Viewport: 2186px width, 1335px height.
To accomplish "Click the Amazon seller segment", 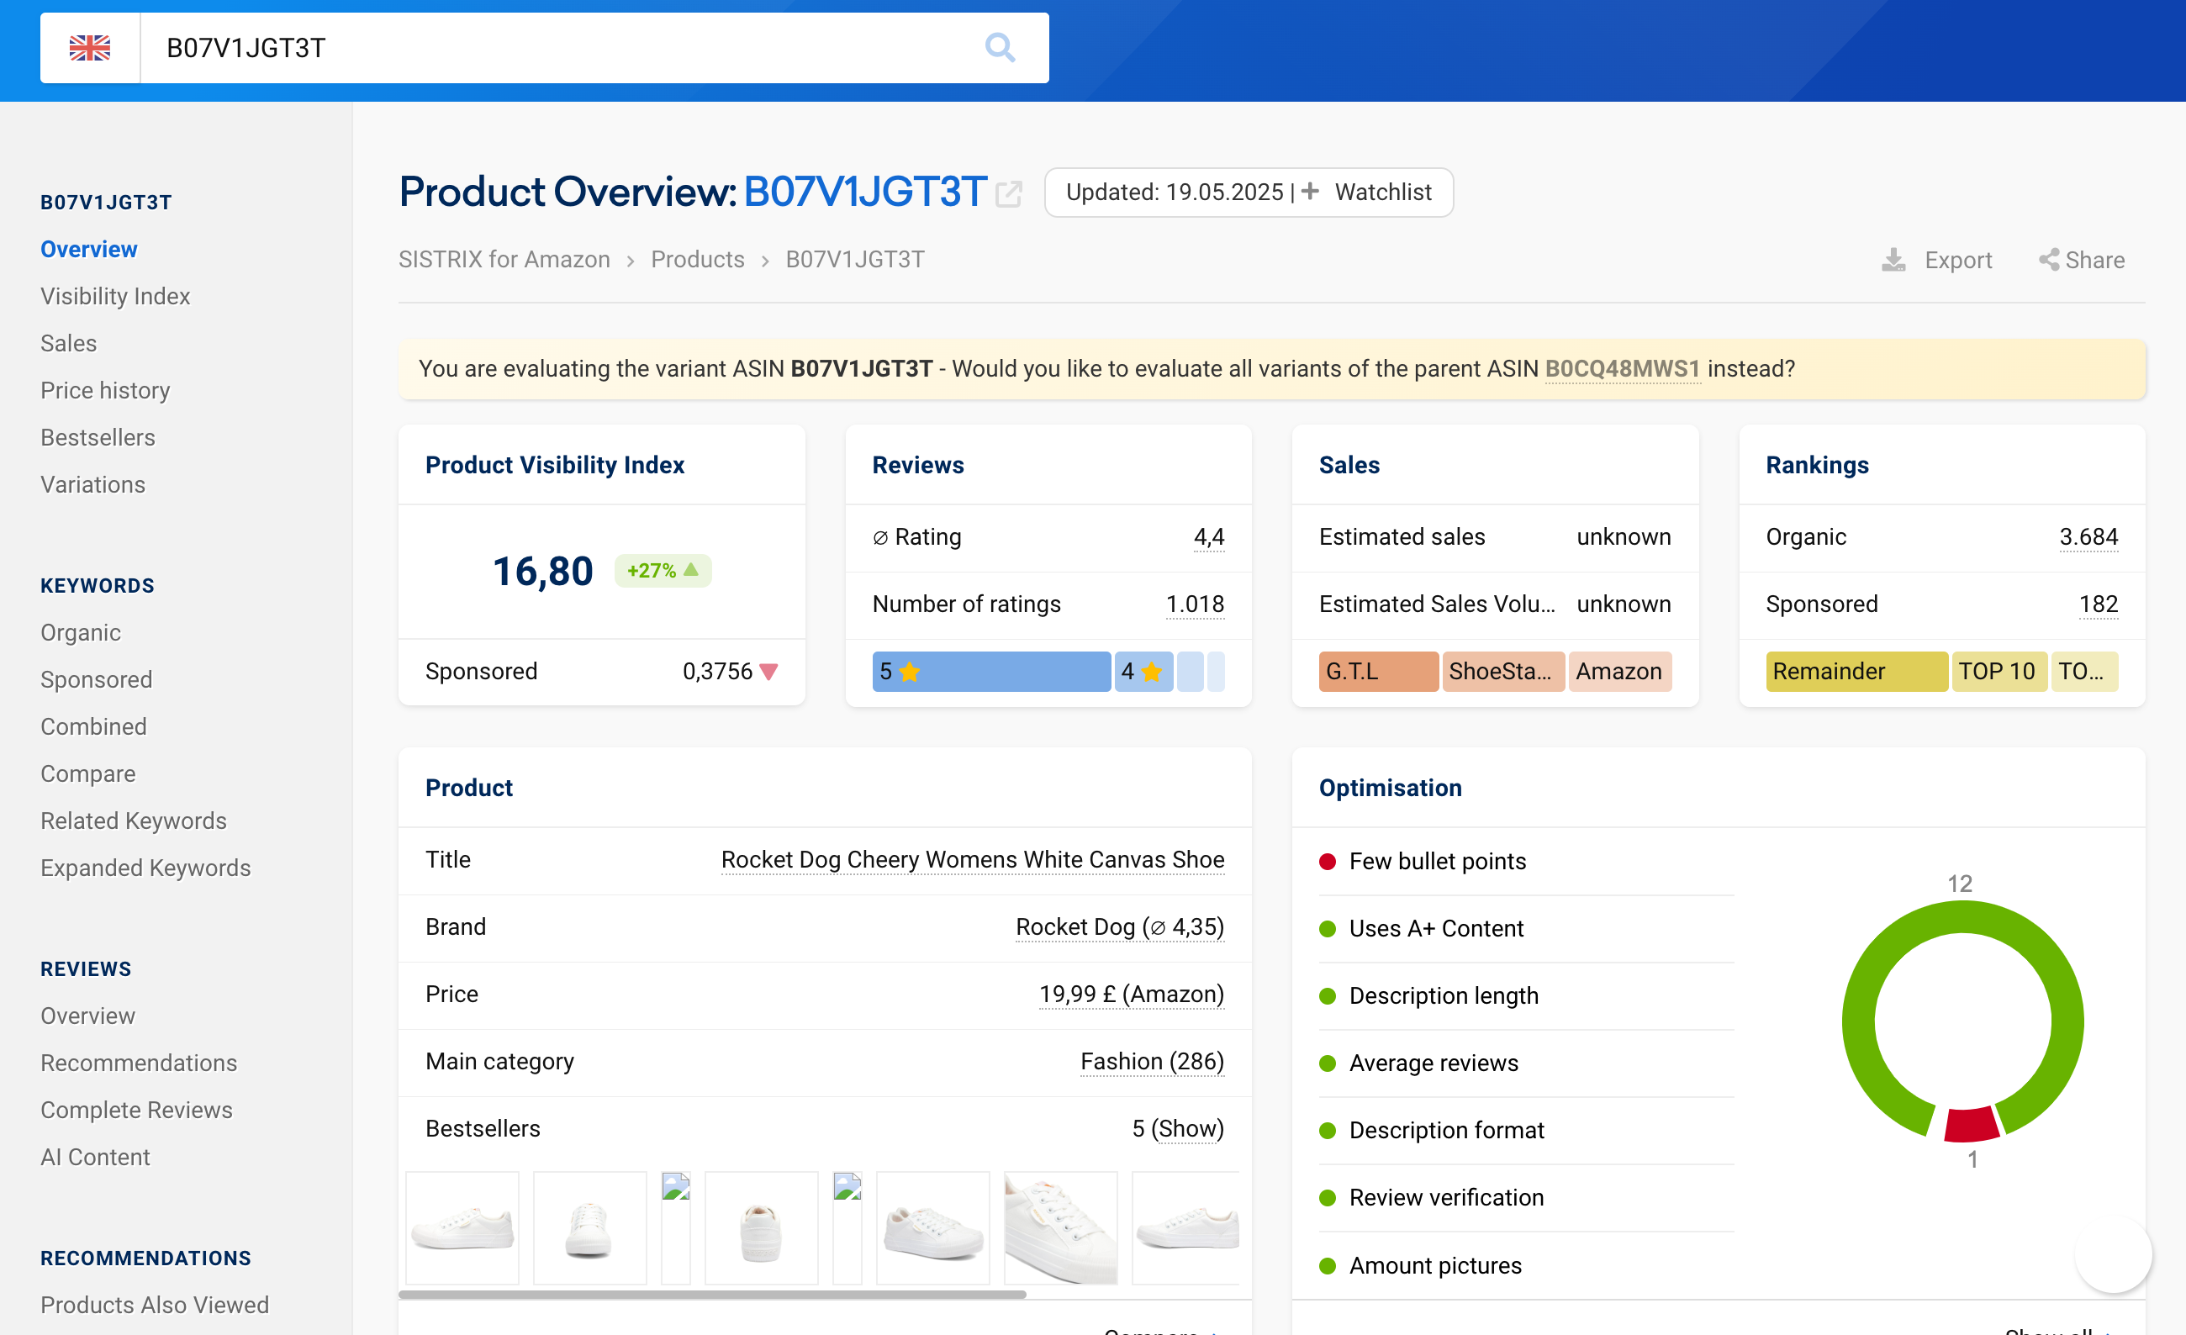I will (1619, 672).
